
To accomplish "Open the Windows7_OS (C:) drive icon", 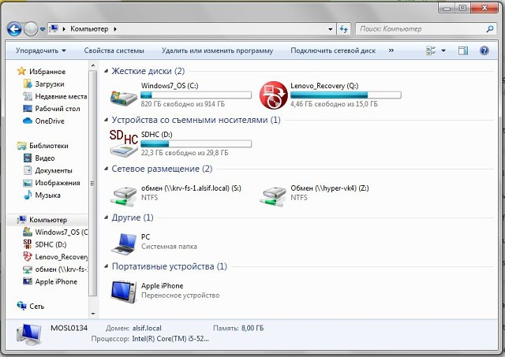I will 124,94.
